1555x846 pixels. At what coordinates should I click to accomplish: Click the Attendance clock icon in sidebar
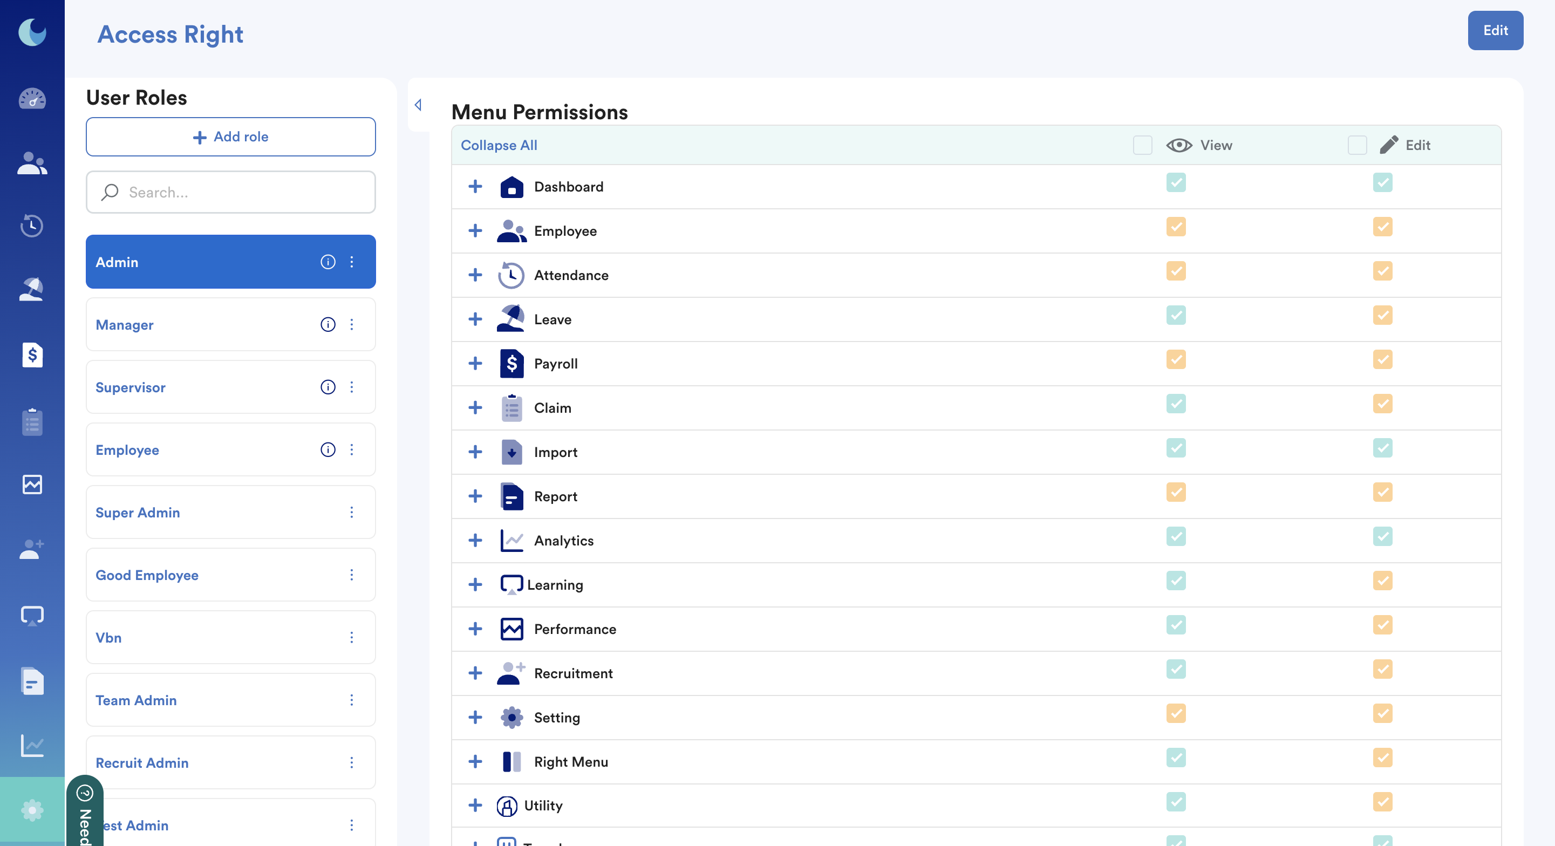(x=32, y=226)
